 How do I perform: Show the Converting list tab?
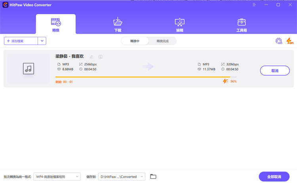[135, 41]
